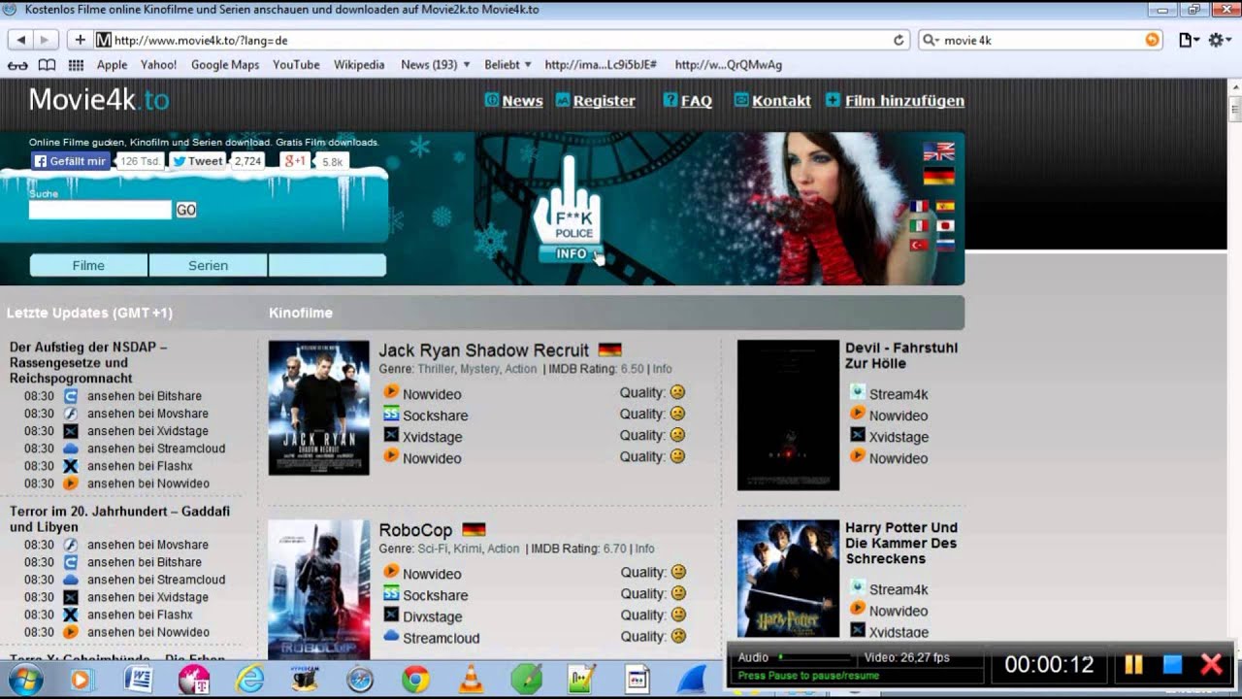Viewport: 1242px width, 699px height.
Task: Click the INFO button under F**K Police
Action: [572, 253]
